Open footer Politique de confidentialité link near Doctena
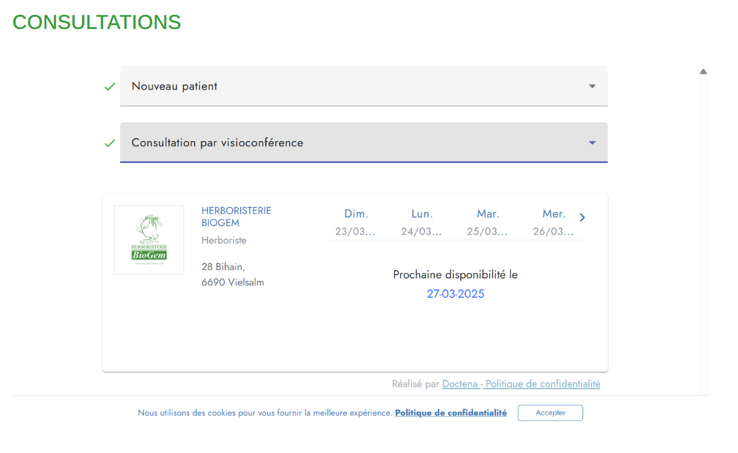This screenshot has height=453, width=738. point(543,384)
